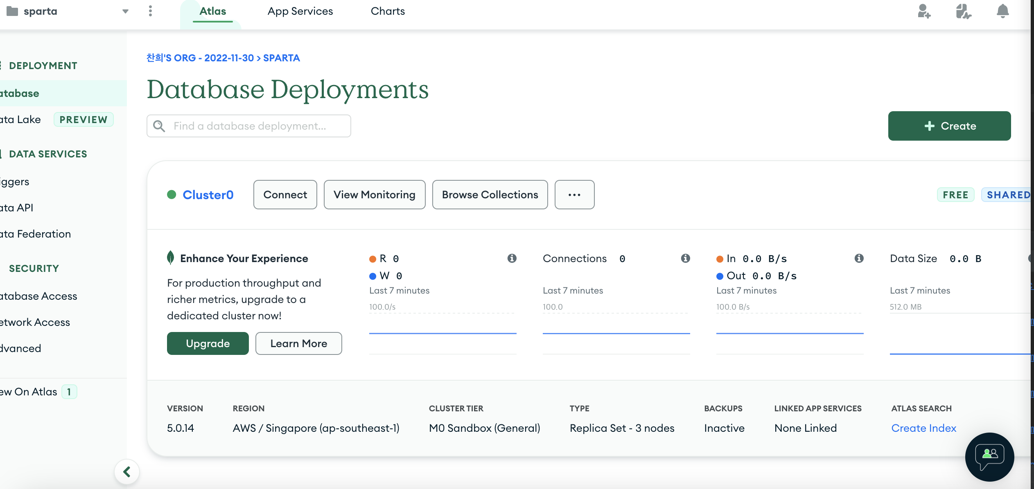
Task: Open Data Lake in the sidebar
Action: pyautogui.click(x=20, y=119)
